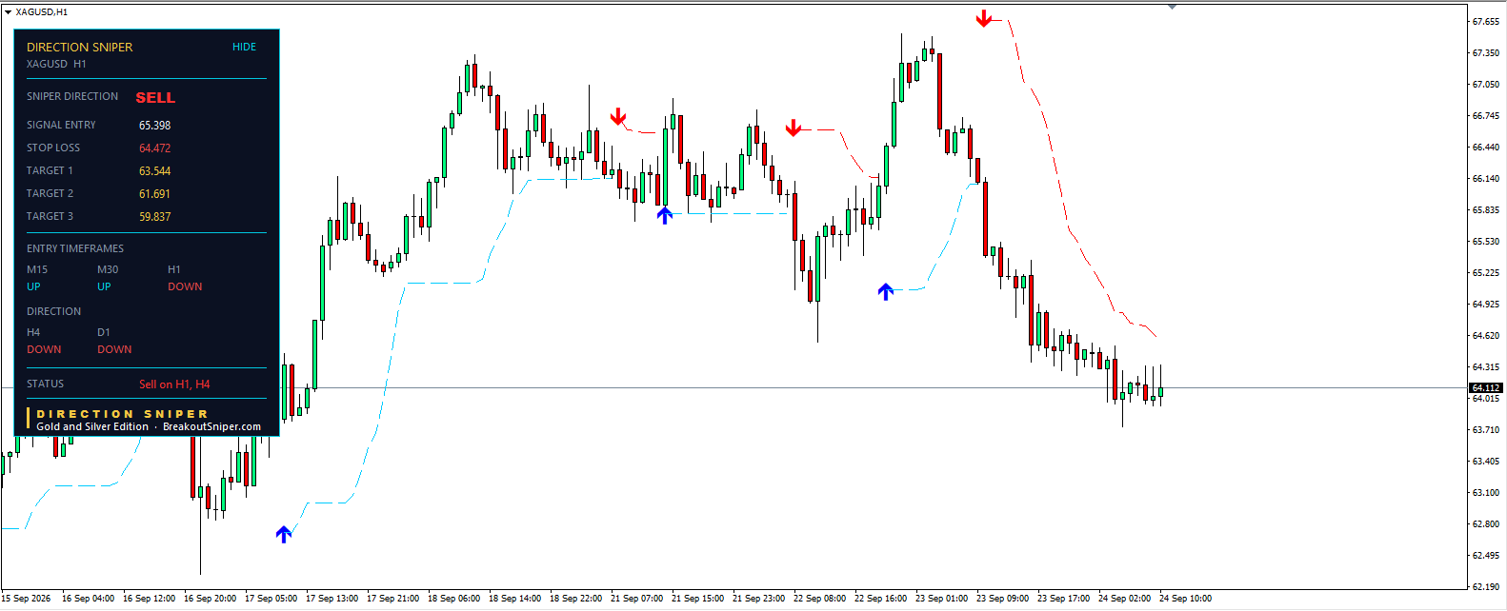Click the 66.140 price axis label
The width and height of the screenshot is (1507, 611).
[1486, 178]
